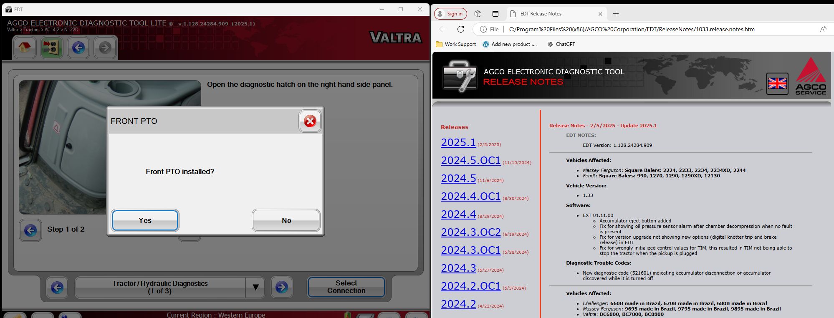This screenshot has height=318, width=834.
Task: Go to next diagnostics page arrow
Action: point(282,288)
